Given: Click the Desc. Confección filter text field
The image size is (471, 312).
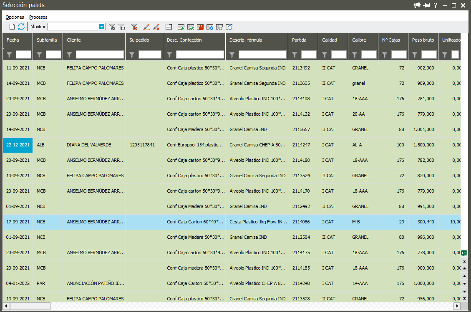Looking at the screenshot, I should point(200,54).
